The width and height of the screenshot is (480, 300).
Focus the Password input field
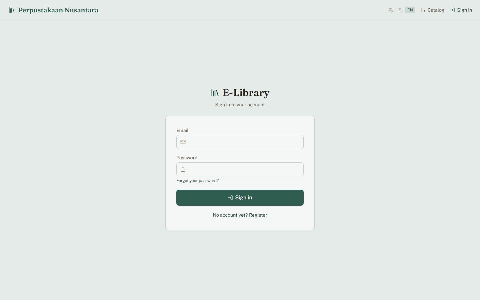point(240,169)
